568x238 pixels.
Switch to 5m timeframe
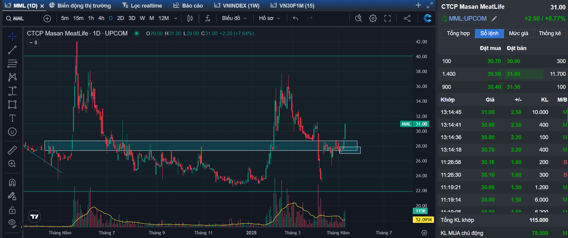tap(65, 18)
